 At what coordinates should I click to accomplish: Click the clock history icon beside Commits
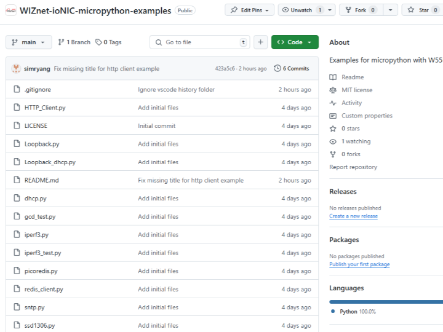pos(277,68)
